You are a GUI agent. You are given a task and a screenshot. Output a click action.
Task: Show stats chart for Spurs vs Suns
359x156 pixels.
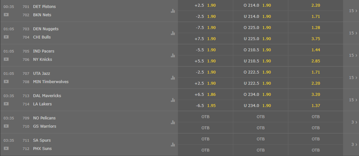(173, 144)
